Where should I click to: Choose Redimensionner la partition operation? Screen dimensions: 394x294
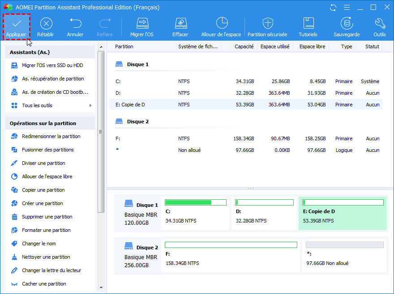[x=51, y=136]
